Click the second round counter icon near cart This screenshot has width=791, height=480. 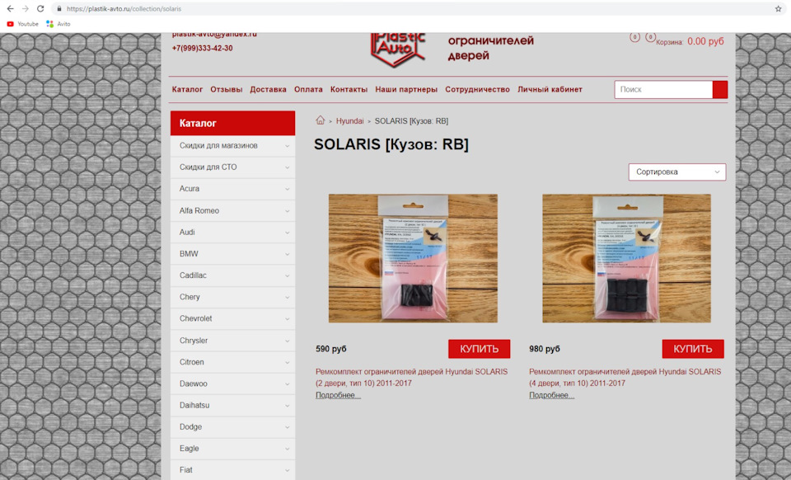[650, 37]
